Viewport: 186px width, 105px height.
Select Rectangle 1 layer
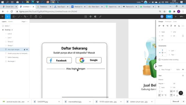click(x=12, y=61)
